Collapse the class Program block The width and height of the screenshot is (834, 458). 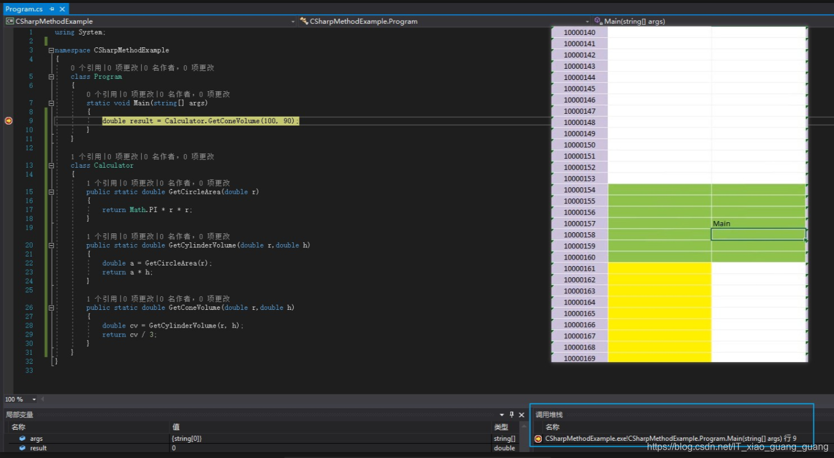pos(51,76)
